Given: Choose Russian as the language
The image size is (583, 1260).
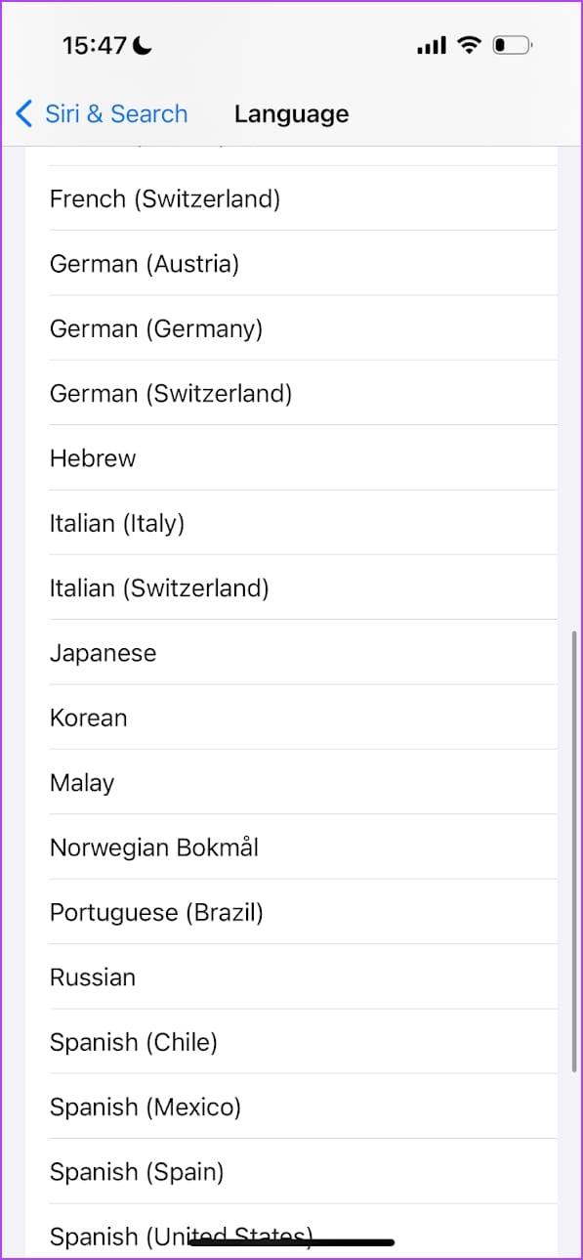Looking at the screenshot, I should pyautogui.click(x=93, y=977).
